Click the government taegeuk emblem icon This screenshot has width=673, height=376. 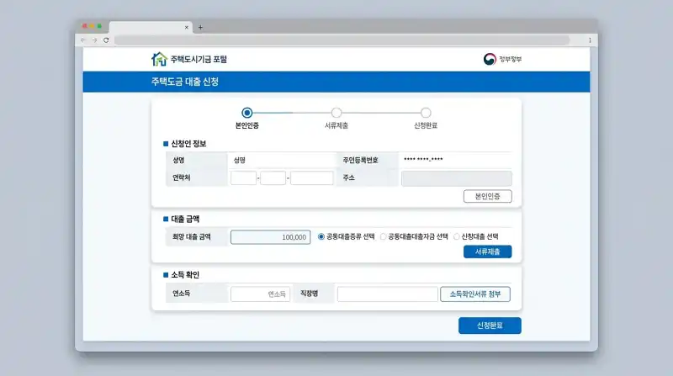[490, 60]
